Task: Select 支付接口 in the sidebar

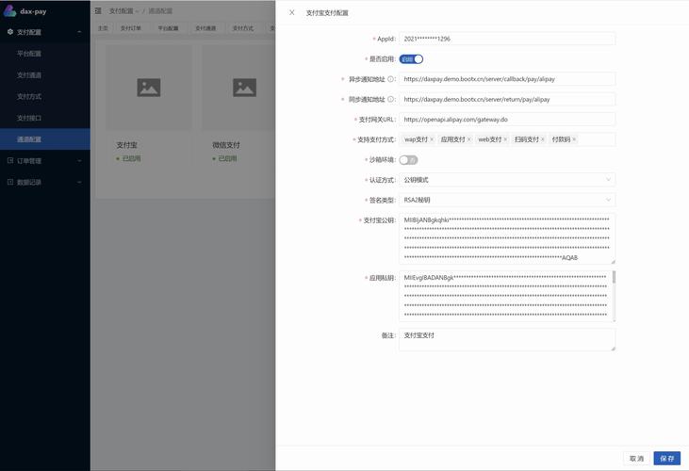Action: [45, 118]
